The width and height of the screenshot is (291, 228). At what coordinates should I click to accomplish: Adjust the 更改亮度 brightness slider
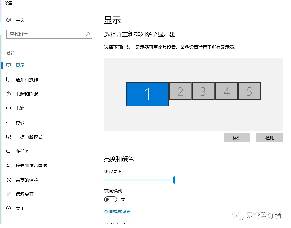174,180
